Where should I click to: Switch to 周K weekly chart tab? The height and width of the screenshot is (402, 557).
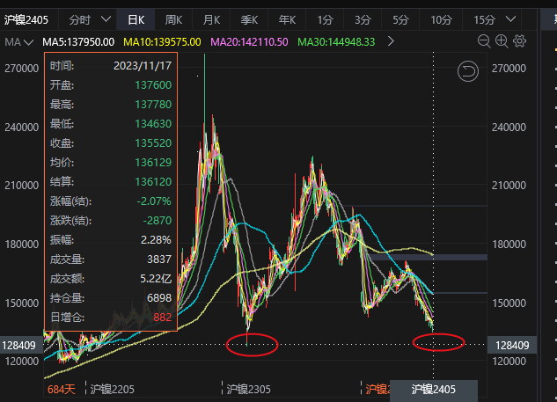[173, 18]
